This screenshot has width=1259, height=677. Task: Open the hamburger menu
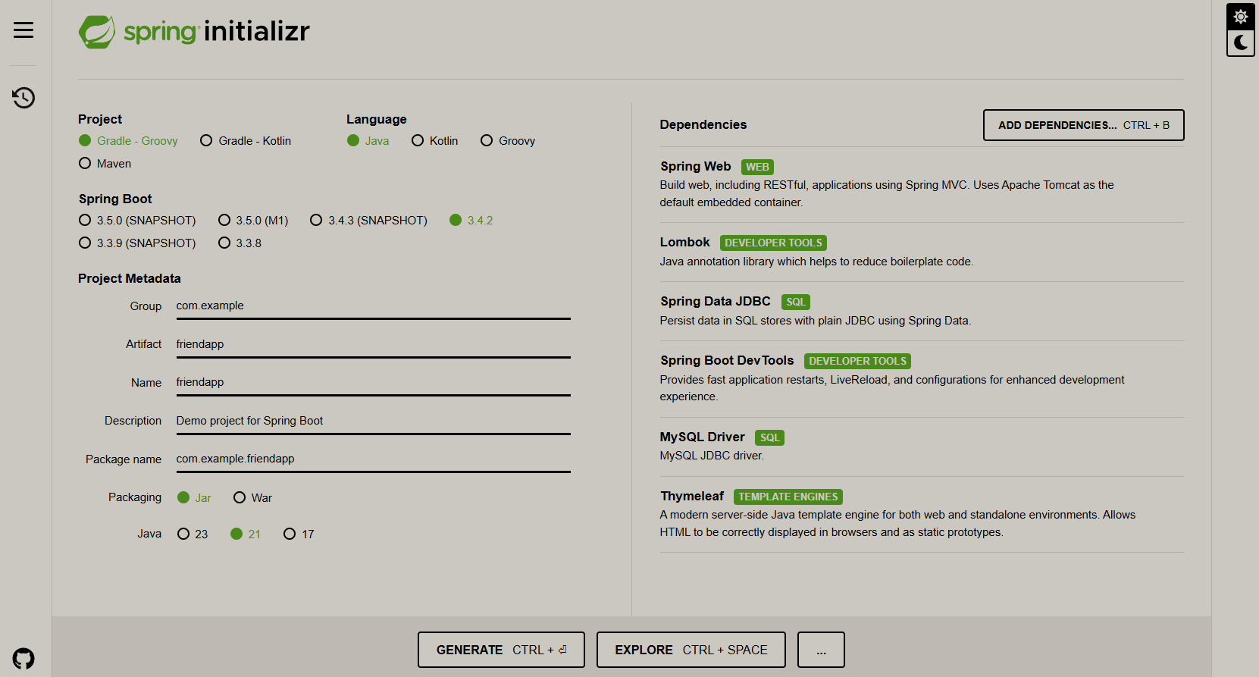point(23,30)
